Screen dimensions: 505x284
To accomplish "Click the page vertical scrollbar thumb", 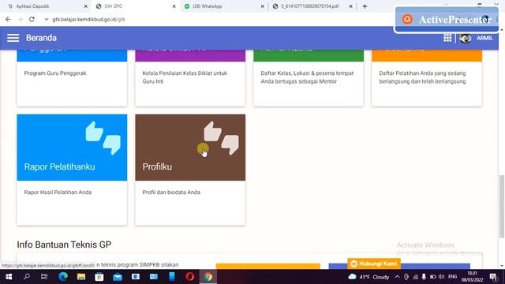I will tap(502, 206).
